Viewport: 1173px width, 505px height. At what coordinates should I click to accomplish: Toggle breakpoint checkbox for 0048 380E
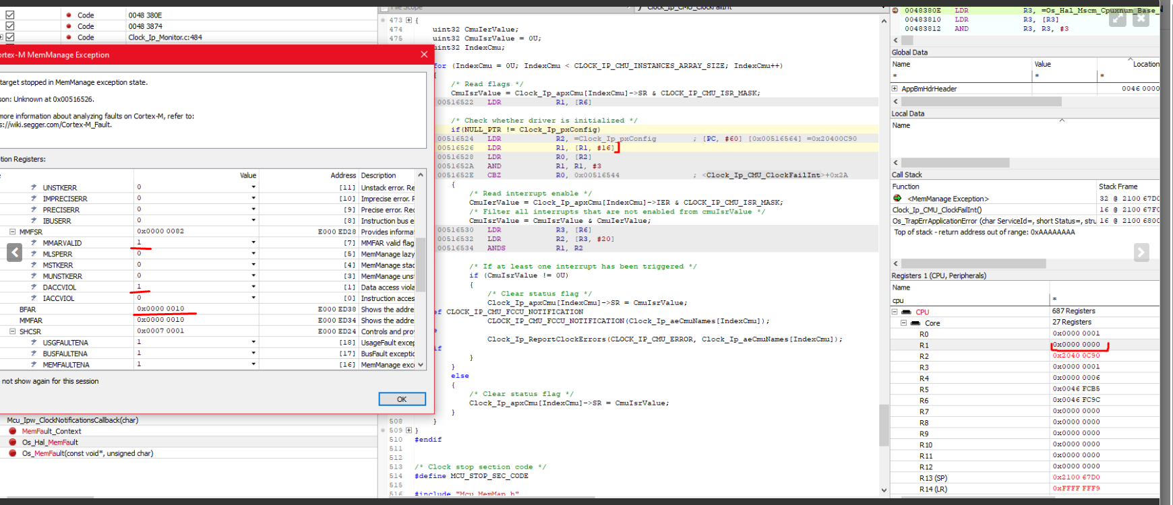click(x=9, y=15)
